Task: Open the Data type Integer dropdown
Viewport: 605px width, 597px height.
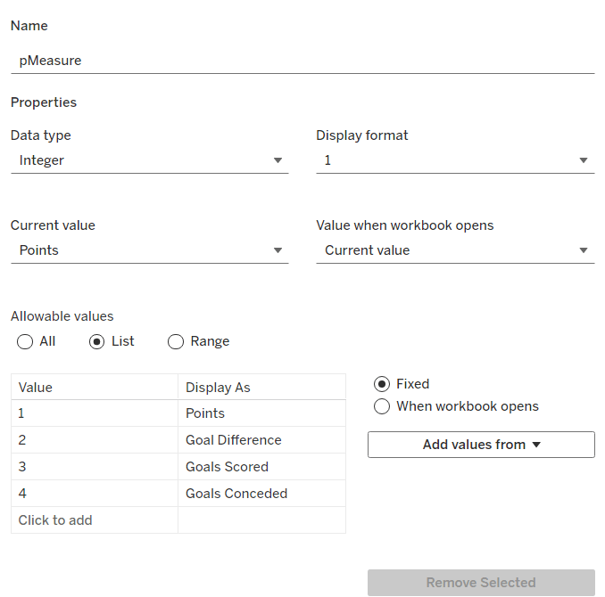Action: tap(149, 160)
